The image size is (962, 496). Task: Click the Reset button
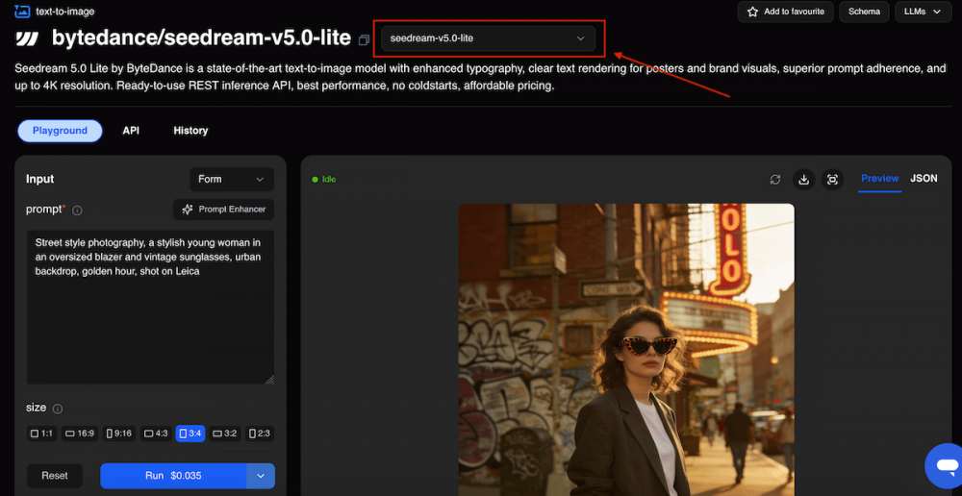[55, 476]
